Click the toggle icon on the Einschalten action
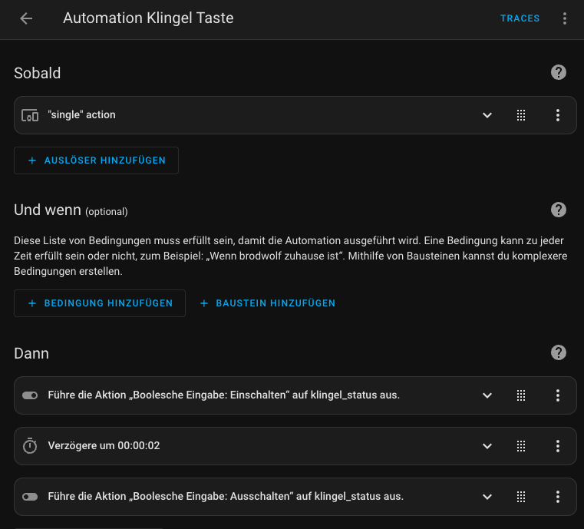 [x=30, y=395]
